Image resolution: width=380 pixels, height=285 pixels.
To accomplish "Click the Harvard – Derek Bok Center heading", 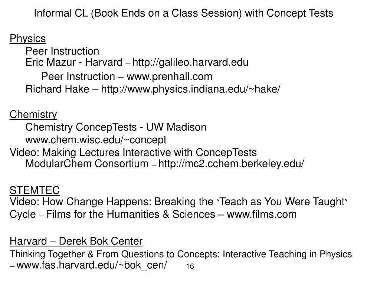I will pos(76,242).
